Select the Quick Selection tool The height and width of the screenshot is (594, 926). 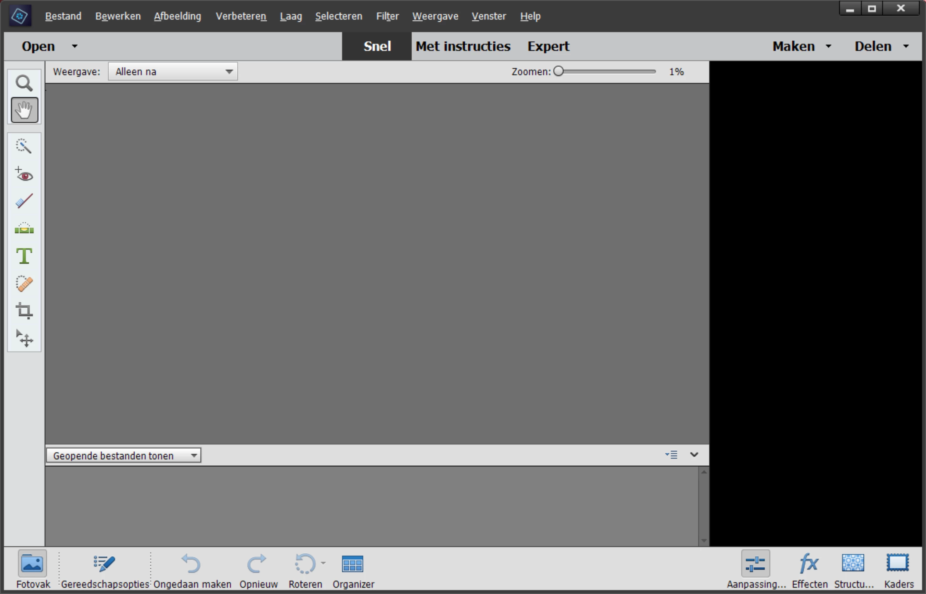pos(24,146)
